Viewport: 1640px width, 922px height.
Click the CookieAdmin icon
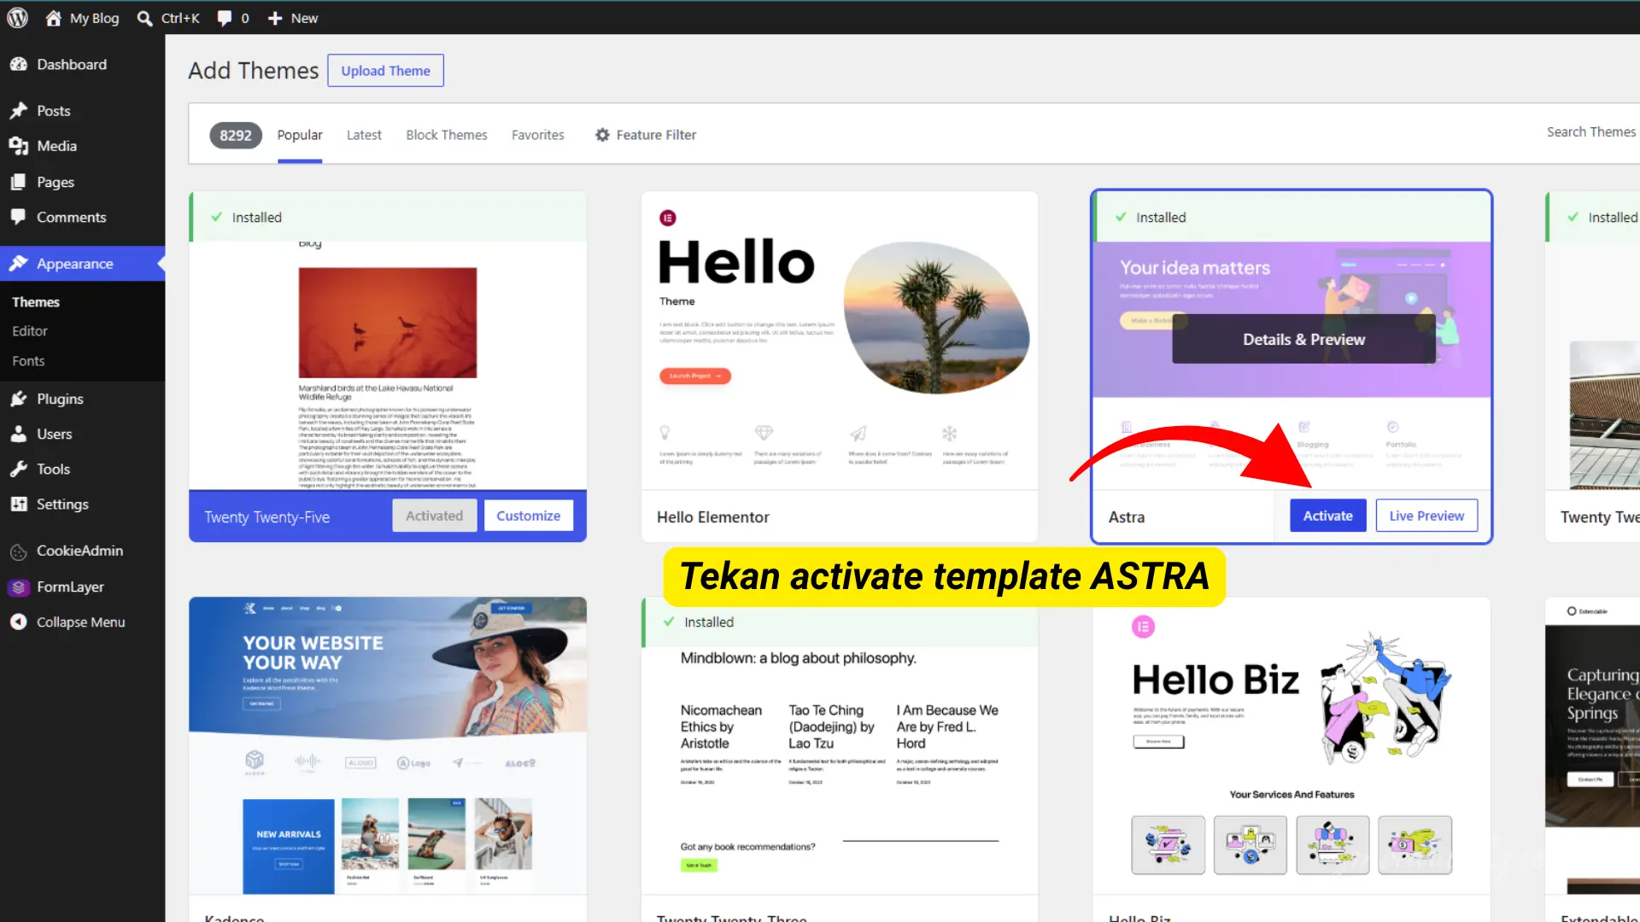coord(19,551)
